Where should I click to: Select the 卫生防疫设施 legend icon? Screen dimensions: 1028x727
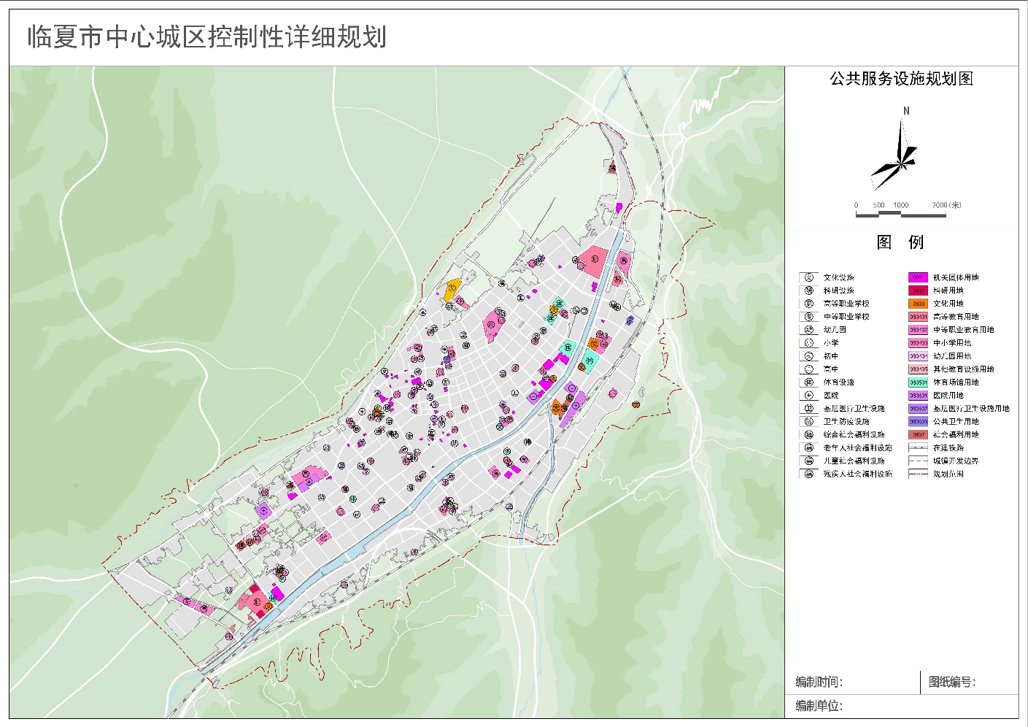[808, 422]
